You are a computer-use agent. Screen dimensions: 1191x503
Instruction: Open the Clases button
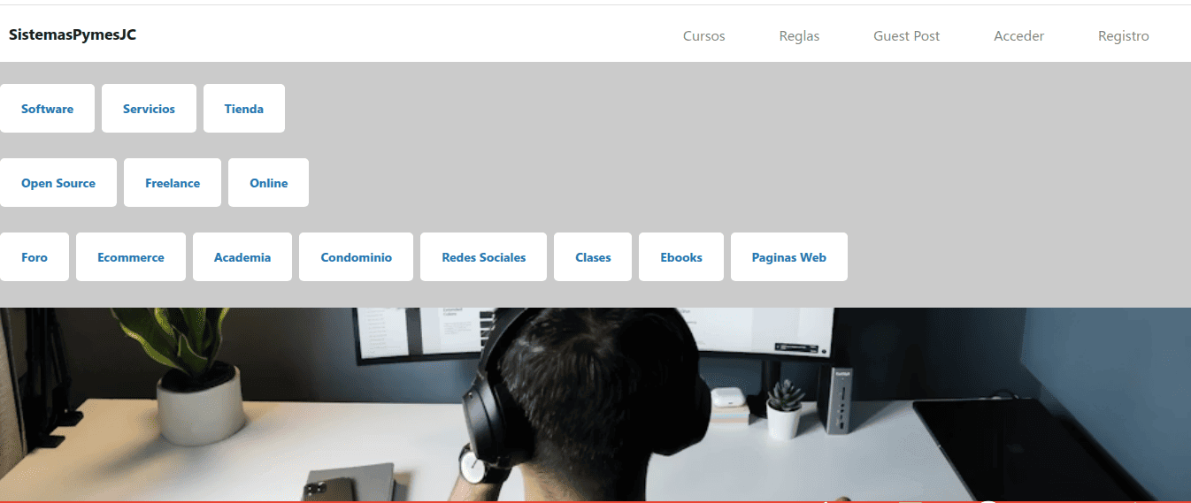(593, 257)
